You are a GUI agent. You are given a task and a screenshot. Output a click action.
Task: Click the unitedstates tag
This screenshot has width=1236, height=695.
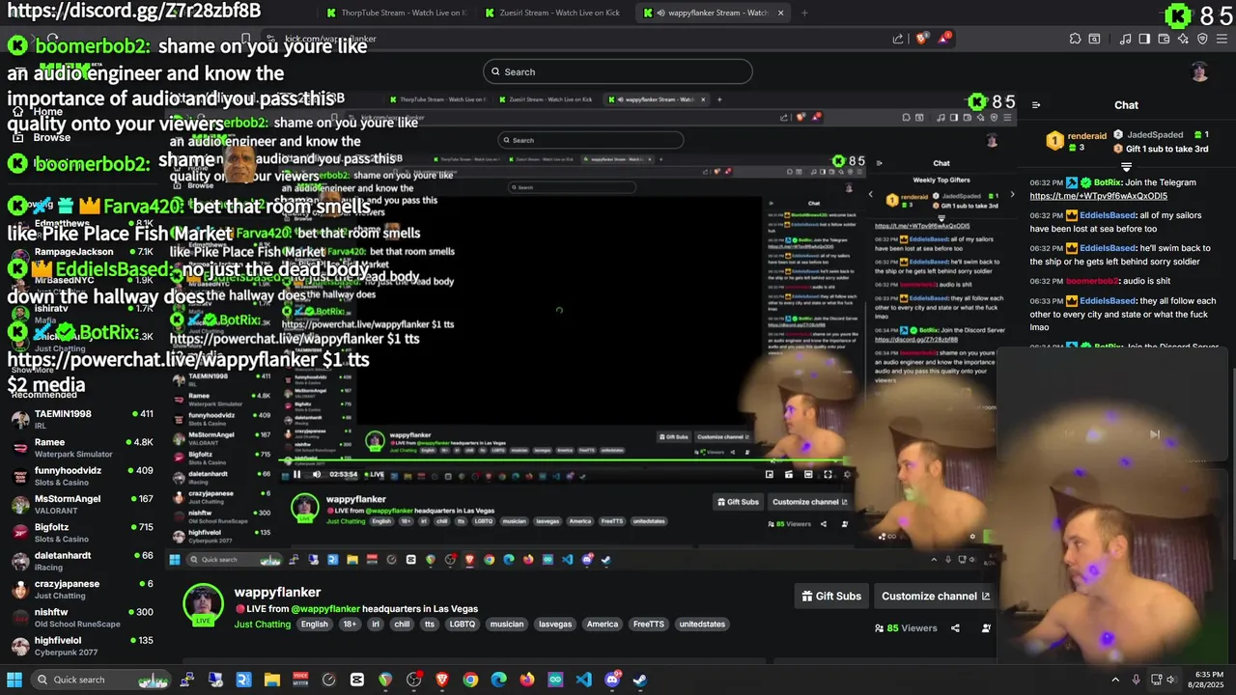pyautogui.click(x=702, y=625)
